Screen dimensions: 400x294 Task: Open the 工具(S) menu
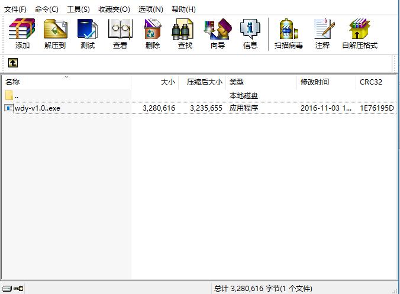78,9
